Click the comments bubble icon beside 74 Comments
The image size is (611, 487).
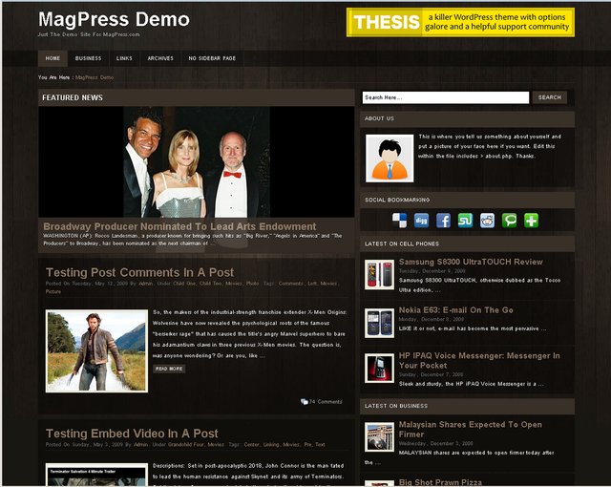304,402
